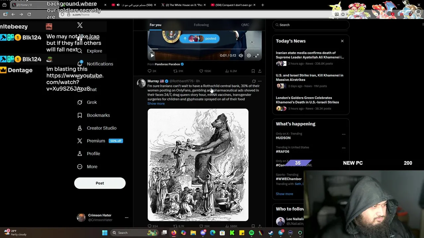The width and height of the screenshot is (424, 238).
Task: Open options for the HUDSON trend
Action: point(344,134)
